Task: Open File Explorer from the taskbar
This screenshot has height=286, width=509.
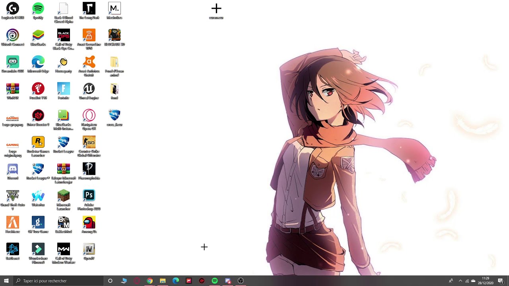Action: (163, 281)
